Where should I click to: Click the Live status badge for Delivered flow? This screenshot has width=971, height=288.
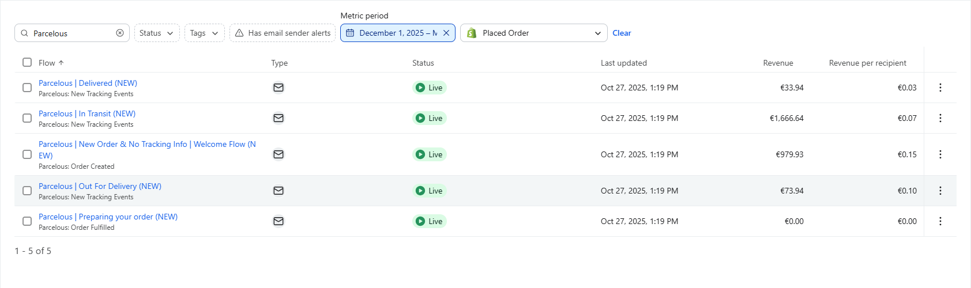(x=430, y=88)
